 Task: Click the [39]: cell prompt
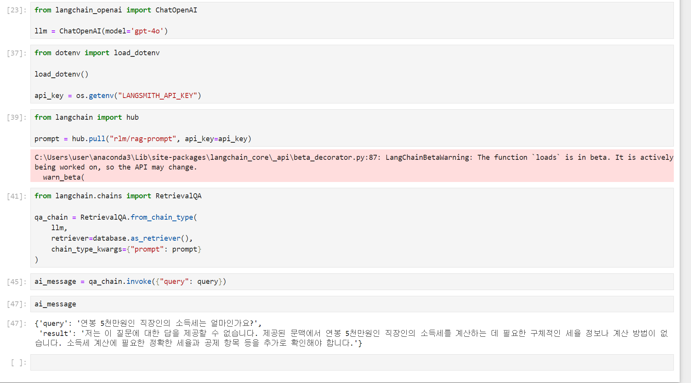pos(17,117)
